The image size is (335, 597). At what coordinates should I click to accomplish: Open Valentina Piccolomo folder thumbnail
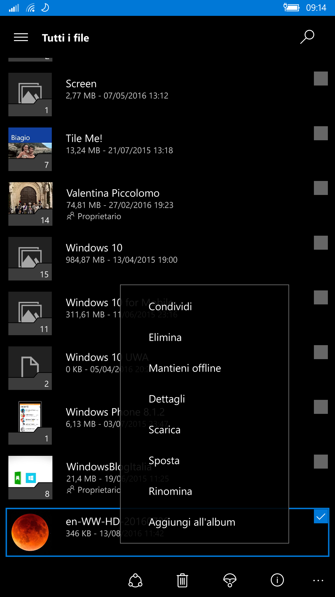30,204
